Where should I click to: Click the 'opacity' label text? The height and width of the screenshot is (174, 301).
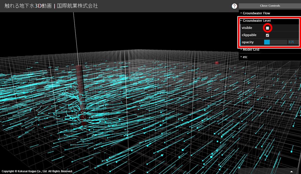248,42
